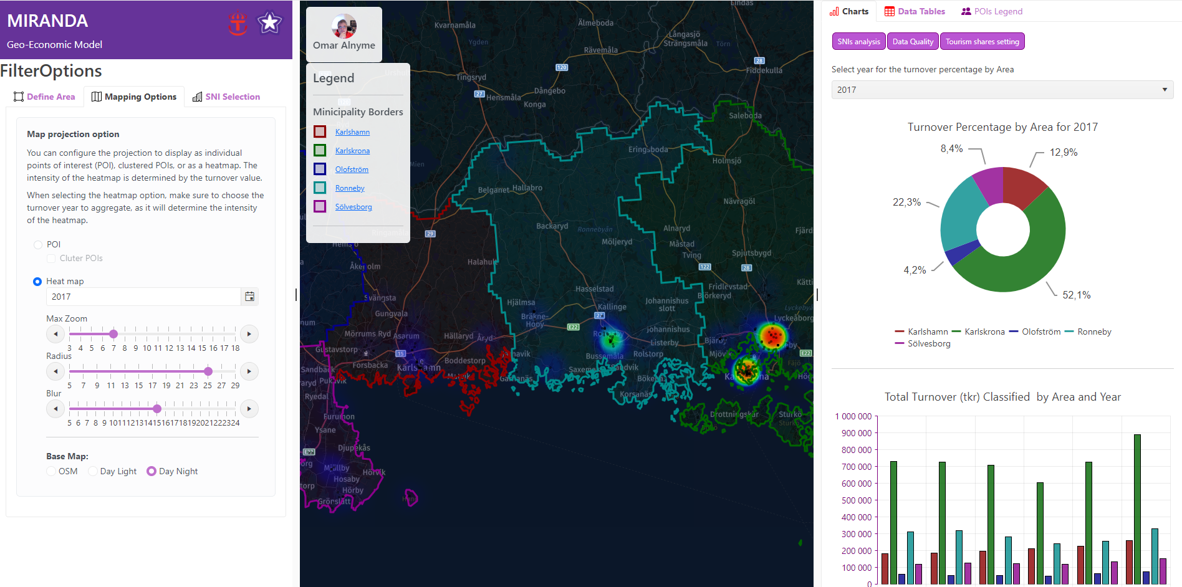Viewport: 1182px width, 587px height.
Task: Click the Tourism shares setting button
Action: [982, 42]
